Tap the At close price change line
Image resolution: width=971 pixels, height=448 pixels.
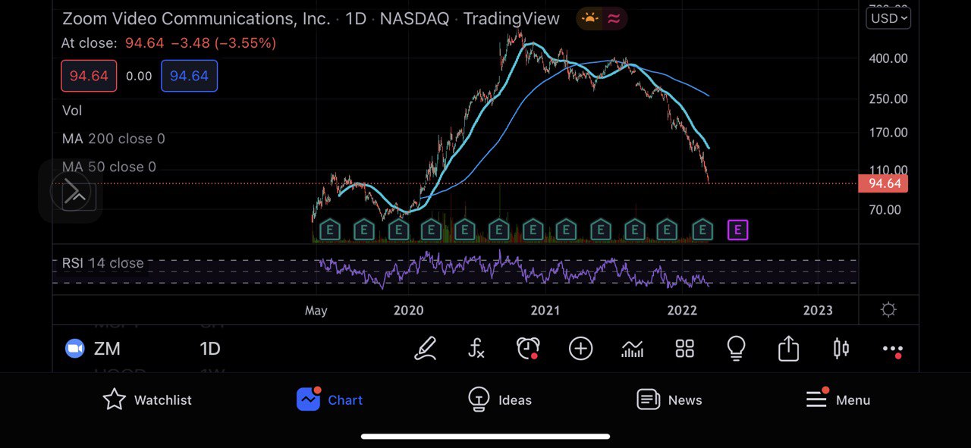pyautogui.click(x=168, y=43)
